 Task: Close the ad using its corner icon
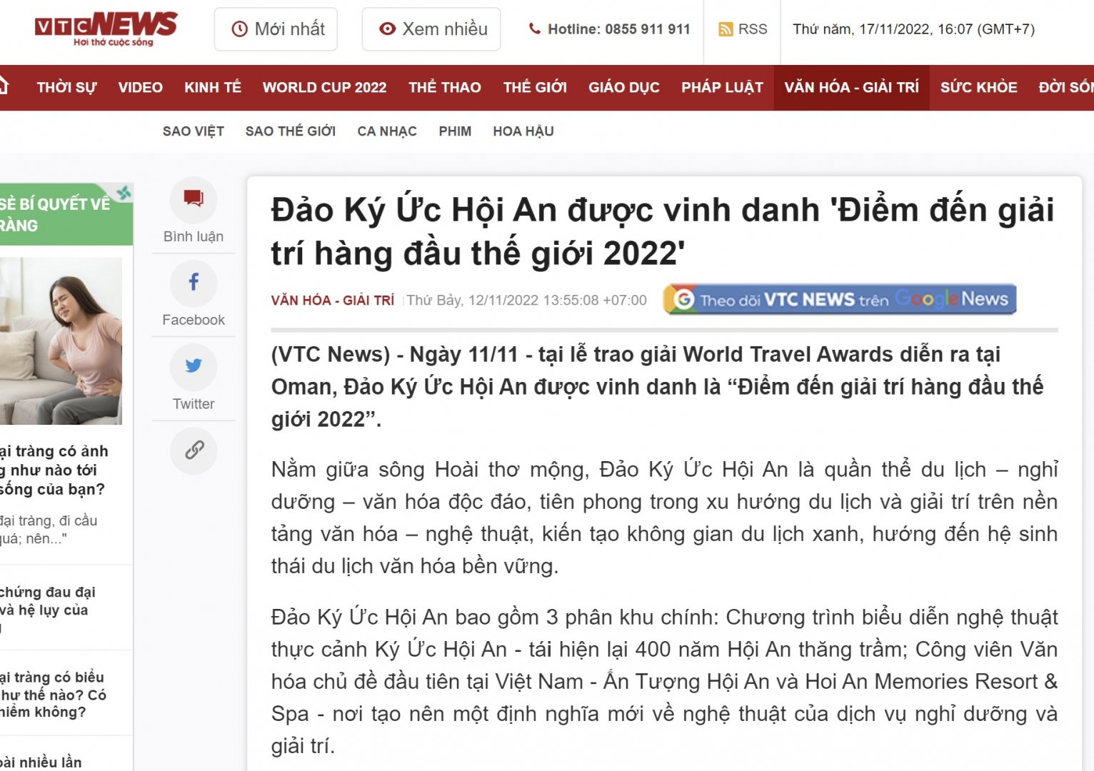pos(124,193)
